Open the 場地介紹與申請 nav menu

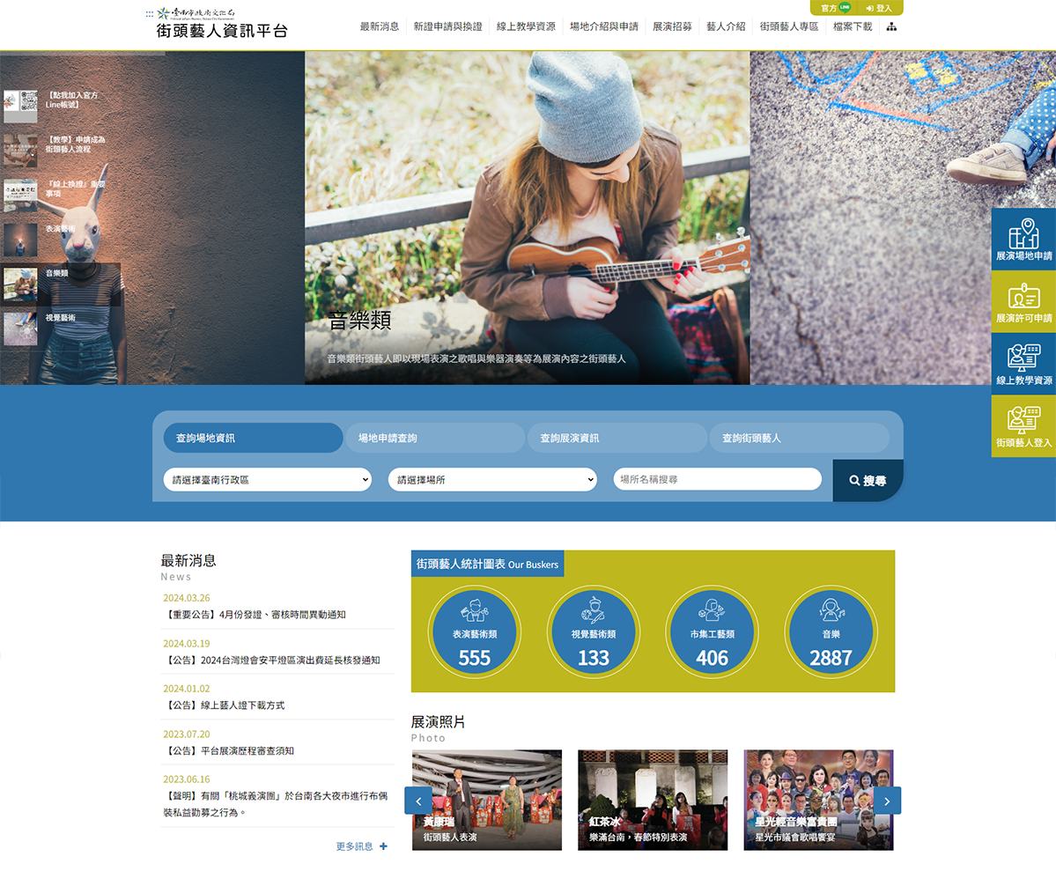[604, 27]
